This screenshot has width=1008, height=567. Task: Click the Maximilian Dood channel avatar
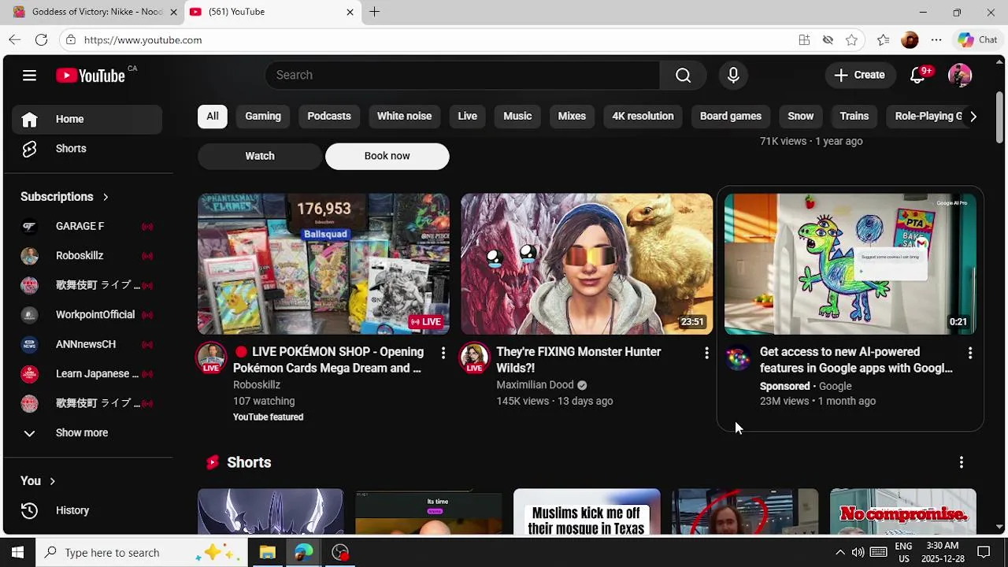coord(474,358)
